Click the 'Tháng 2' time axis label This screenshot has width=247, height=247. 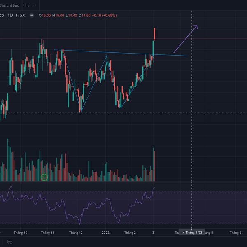[130, 233]
